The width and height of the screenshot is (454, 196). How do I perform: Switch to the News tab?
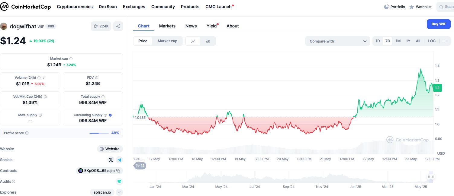click(191, 26)
